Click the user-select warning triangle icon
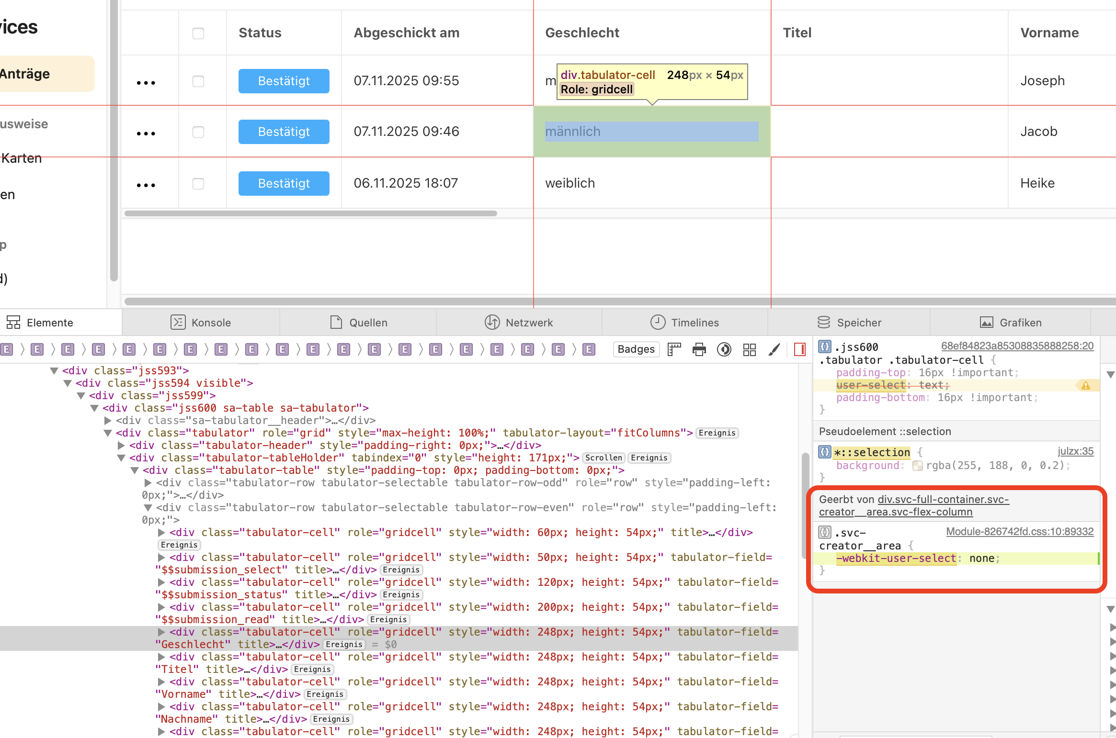Screen dimensions: 1116x738 (1085, 385)
